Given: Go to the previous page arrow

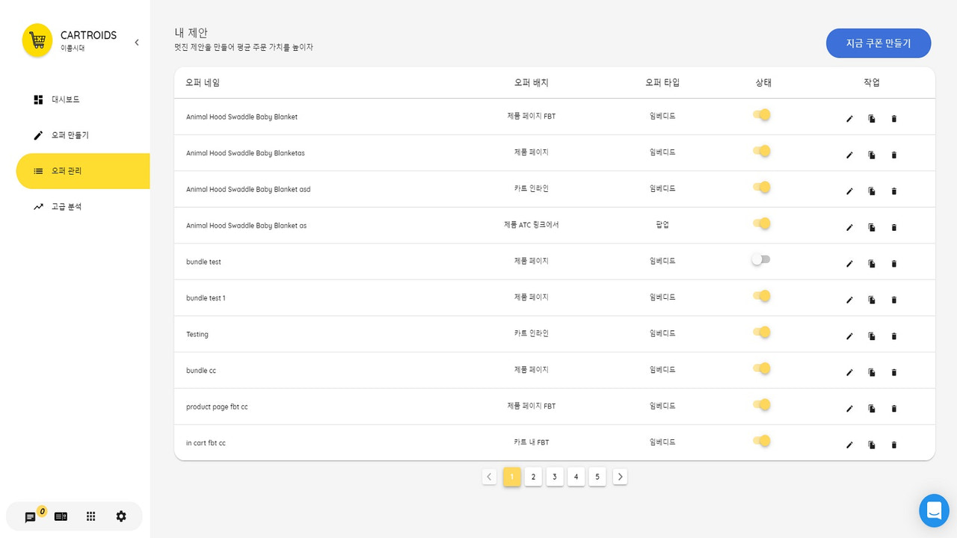Looking at the screenshot, I should 490,477.
